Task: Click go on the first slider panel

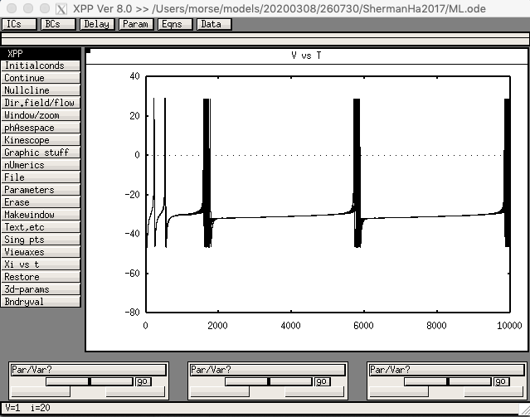Action: coord(143,382)
